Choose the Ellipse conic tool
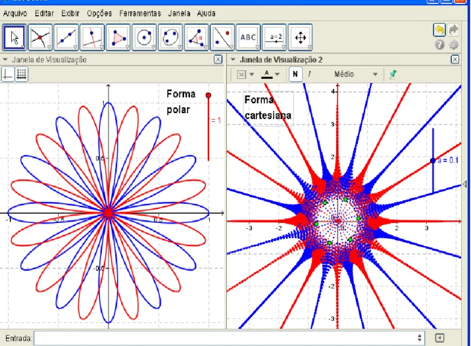 coord(170,37)
